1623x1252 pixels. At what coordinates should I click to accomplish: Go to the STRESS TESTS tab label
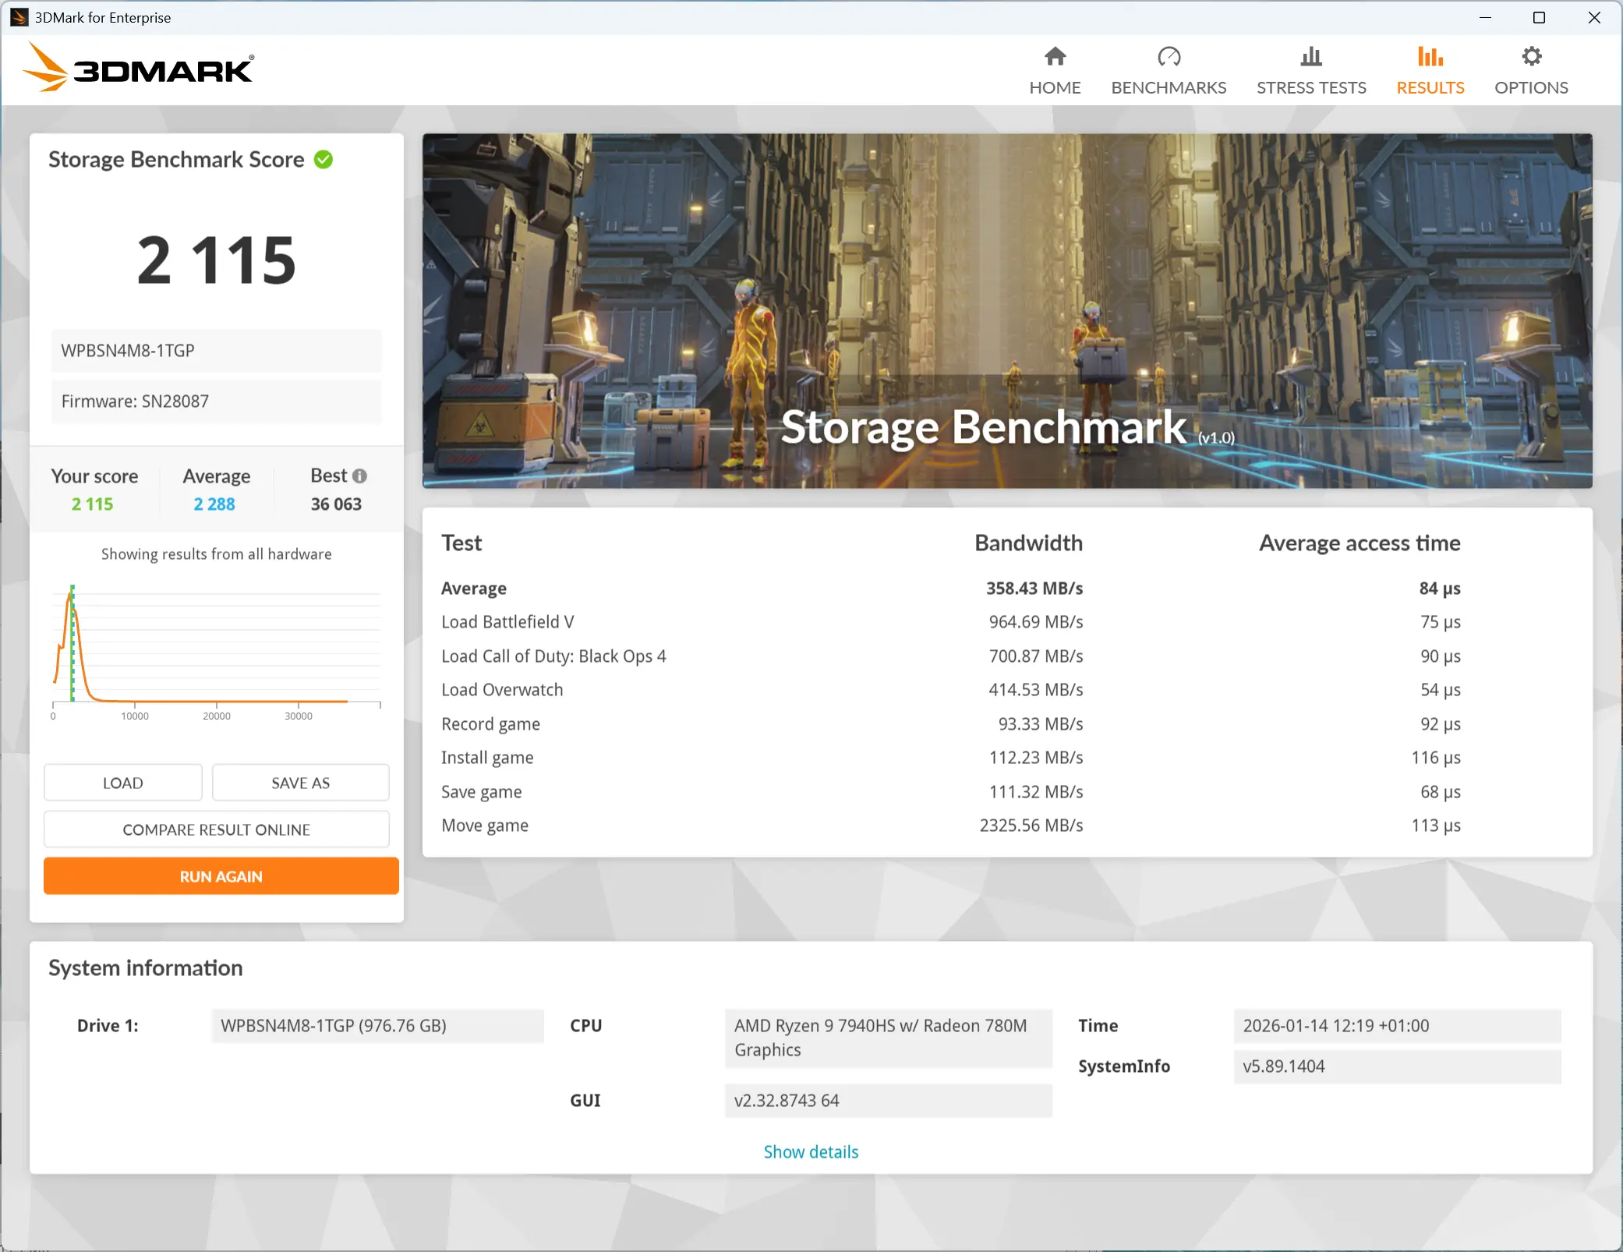[1311, 87]
